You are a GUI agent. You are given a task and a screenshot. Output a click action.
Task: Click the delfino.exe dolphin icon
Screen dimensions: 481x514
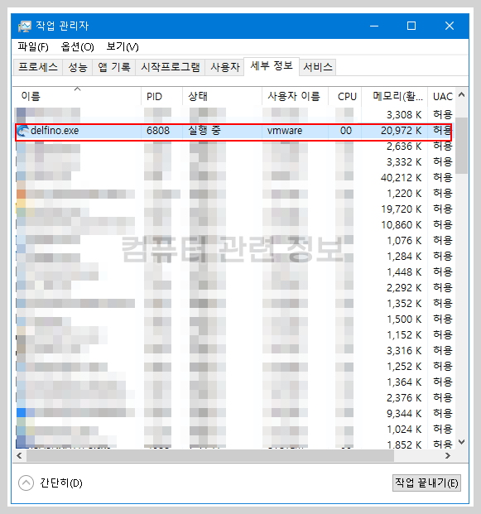22,131
